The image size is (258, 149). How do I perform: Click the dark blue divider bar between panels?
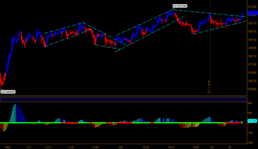pos(123,99)
